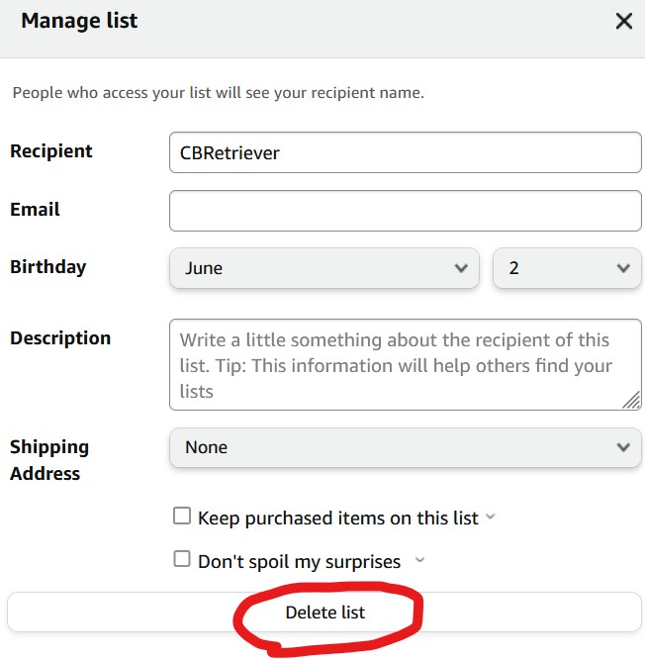Expand info chevron beside Keep purchased items
This screenshot has height=659, width=645.
click(490, 517)
